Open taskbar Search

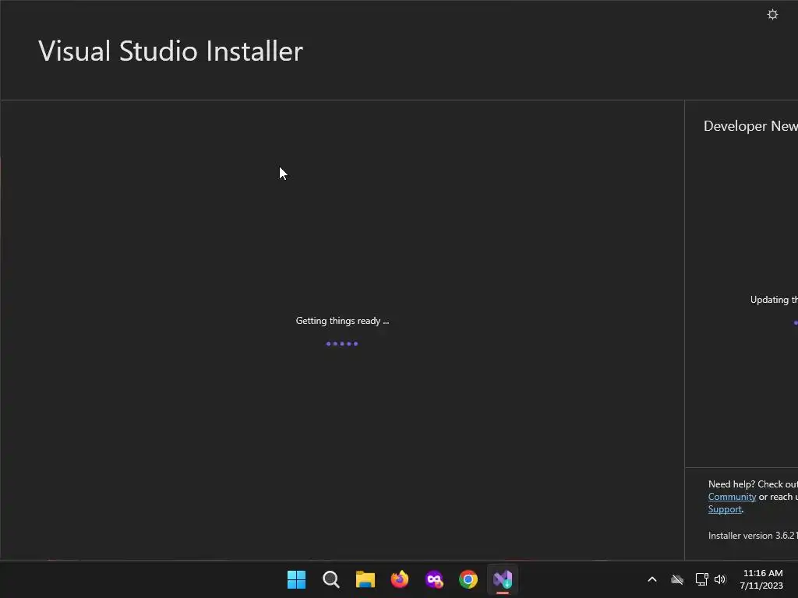pos(330,579)
